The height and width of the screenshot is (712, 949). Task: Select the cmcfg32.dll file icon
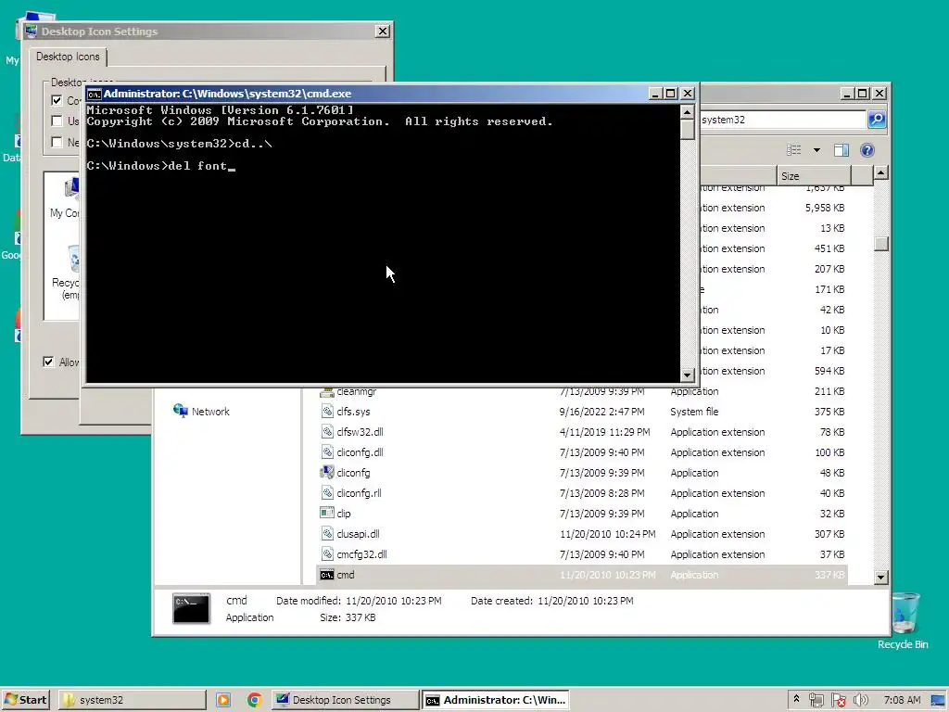click(327, 554)
